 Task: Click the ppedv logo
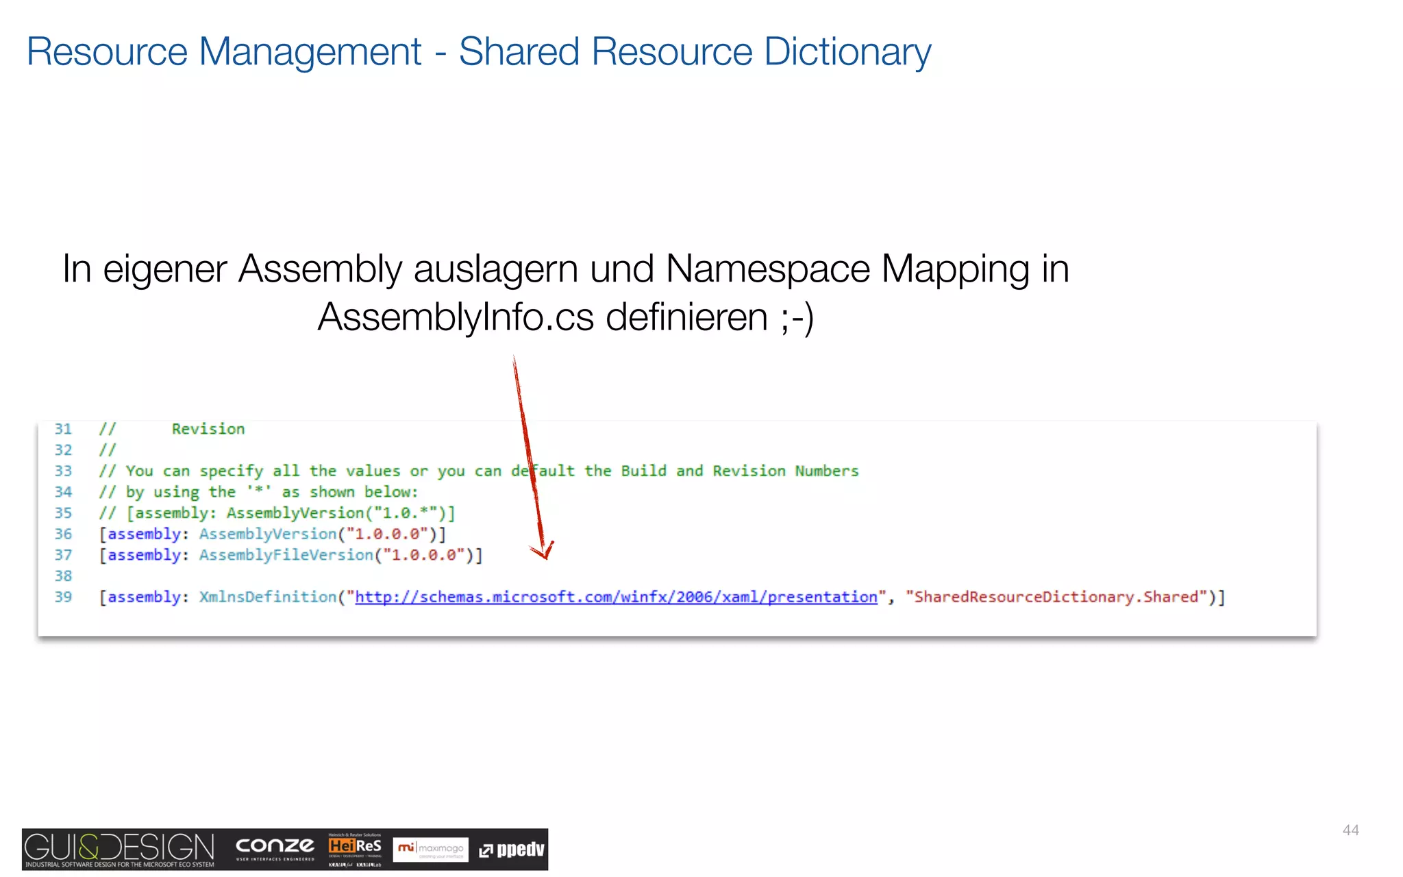coord(512,850)
